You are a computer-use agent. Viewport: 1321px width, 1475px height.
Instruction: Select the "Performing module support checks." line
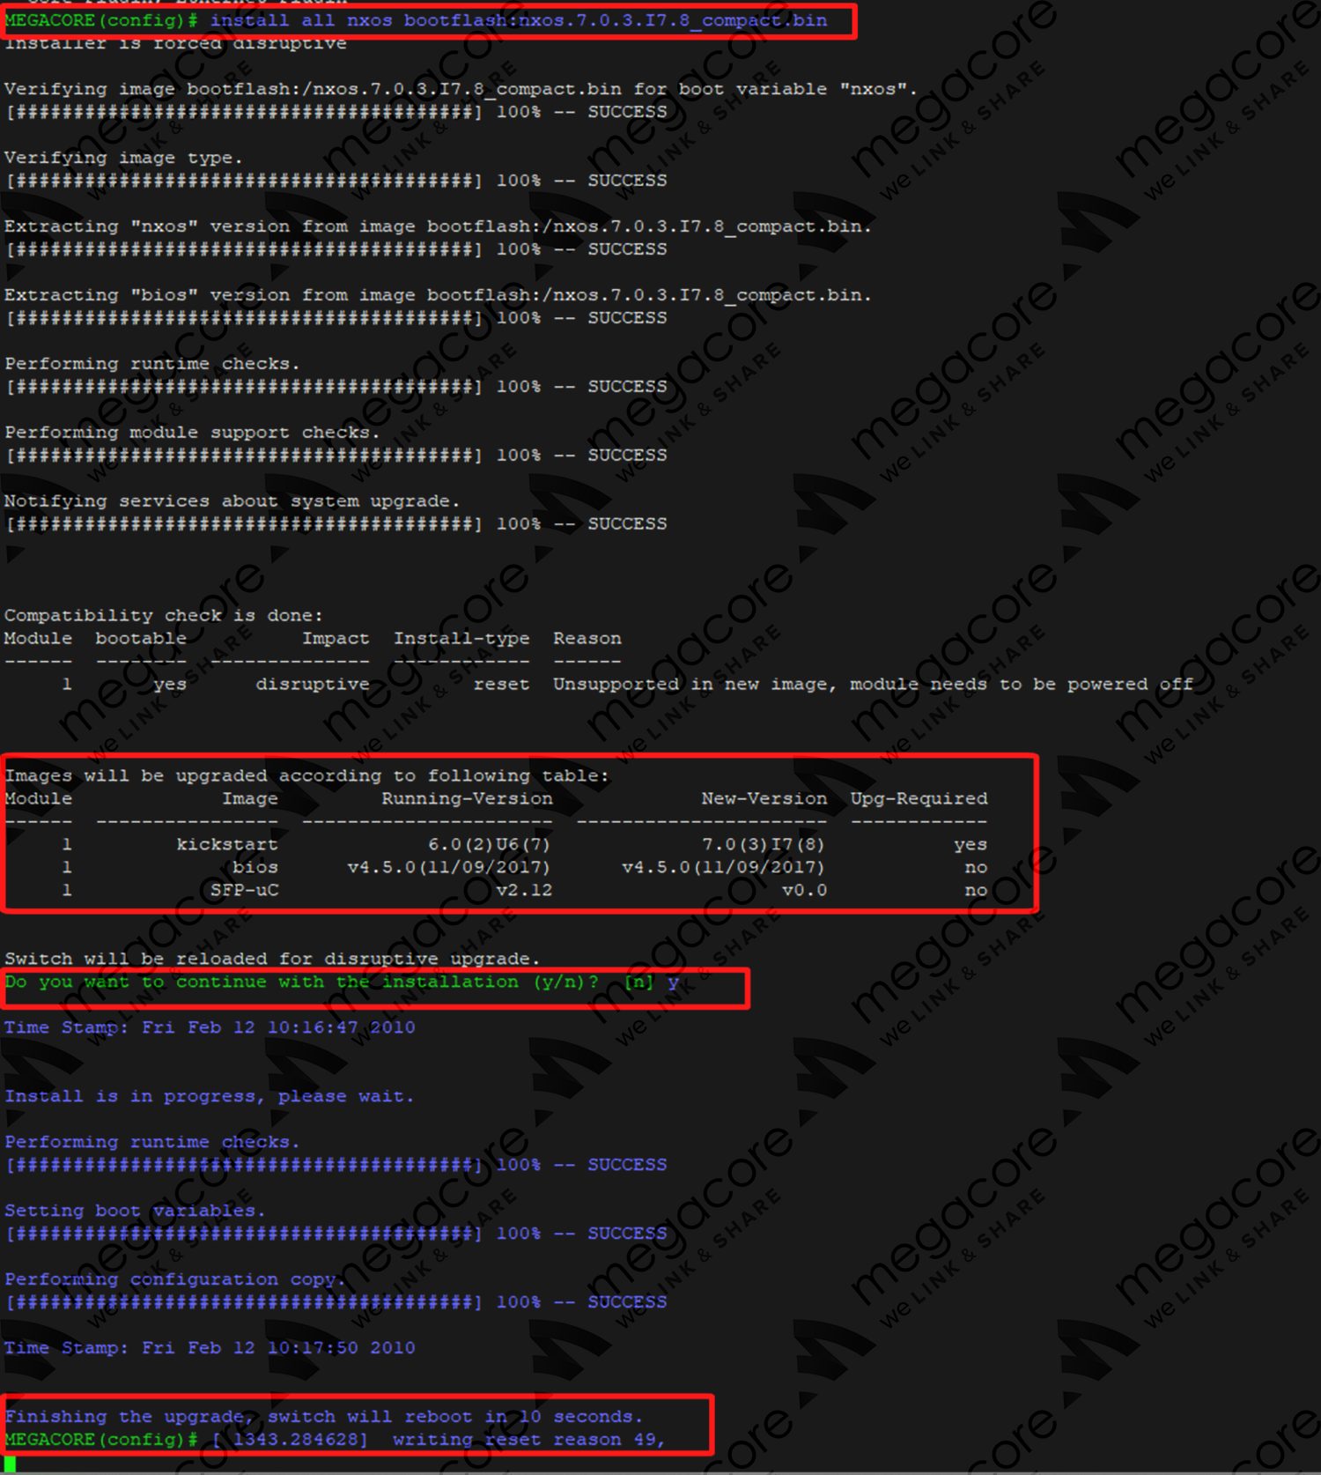point(192,433)
